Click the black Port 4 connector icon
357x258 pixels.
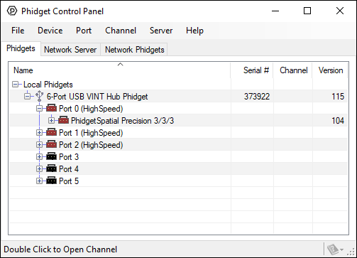pos(51,168)
